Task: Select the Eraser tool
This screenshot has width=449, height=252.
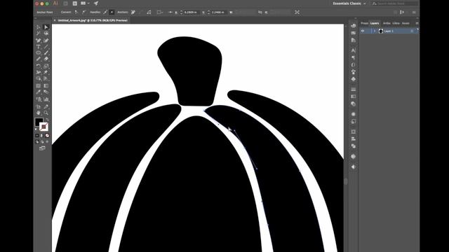Action: point(46,59)
